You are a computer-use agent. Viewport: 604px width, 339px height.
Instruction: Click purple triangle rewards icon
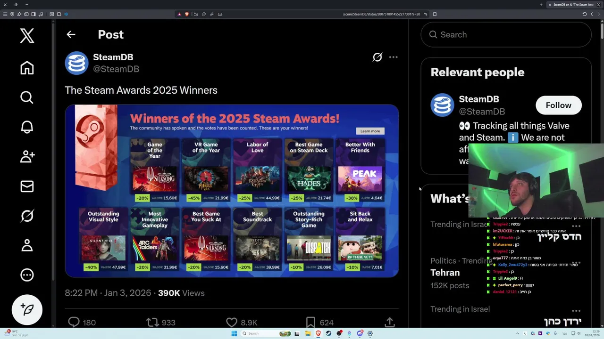pyautogui.click(x=179, y=14)
